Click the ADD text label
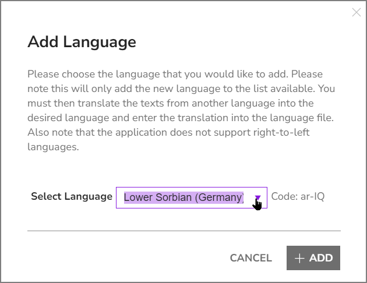Viewport: 367px width, 283px height. [x=321, y=258]
